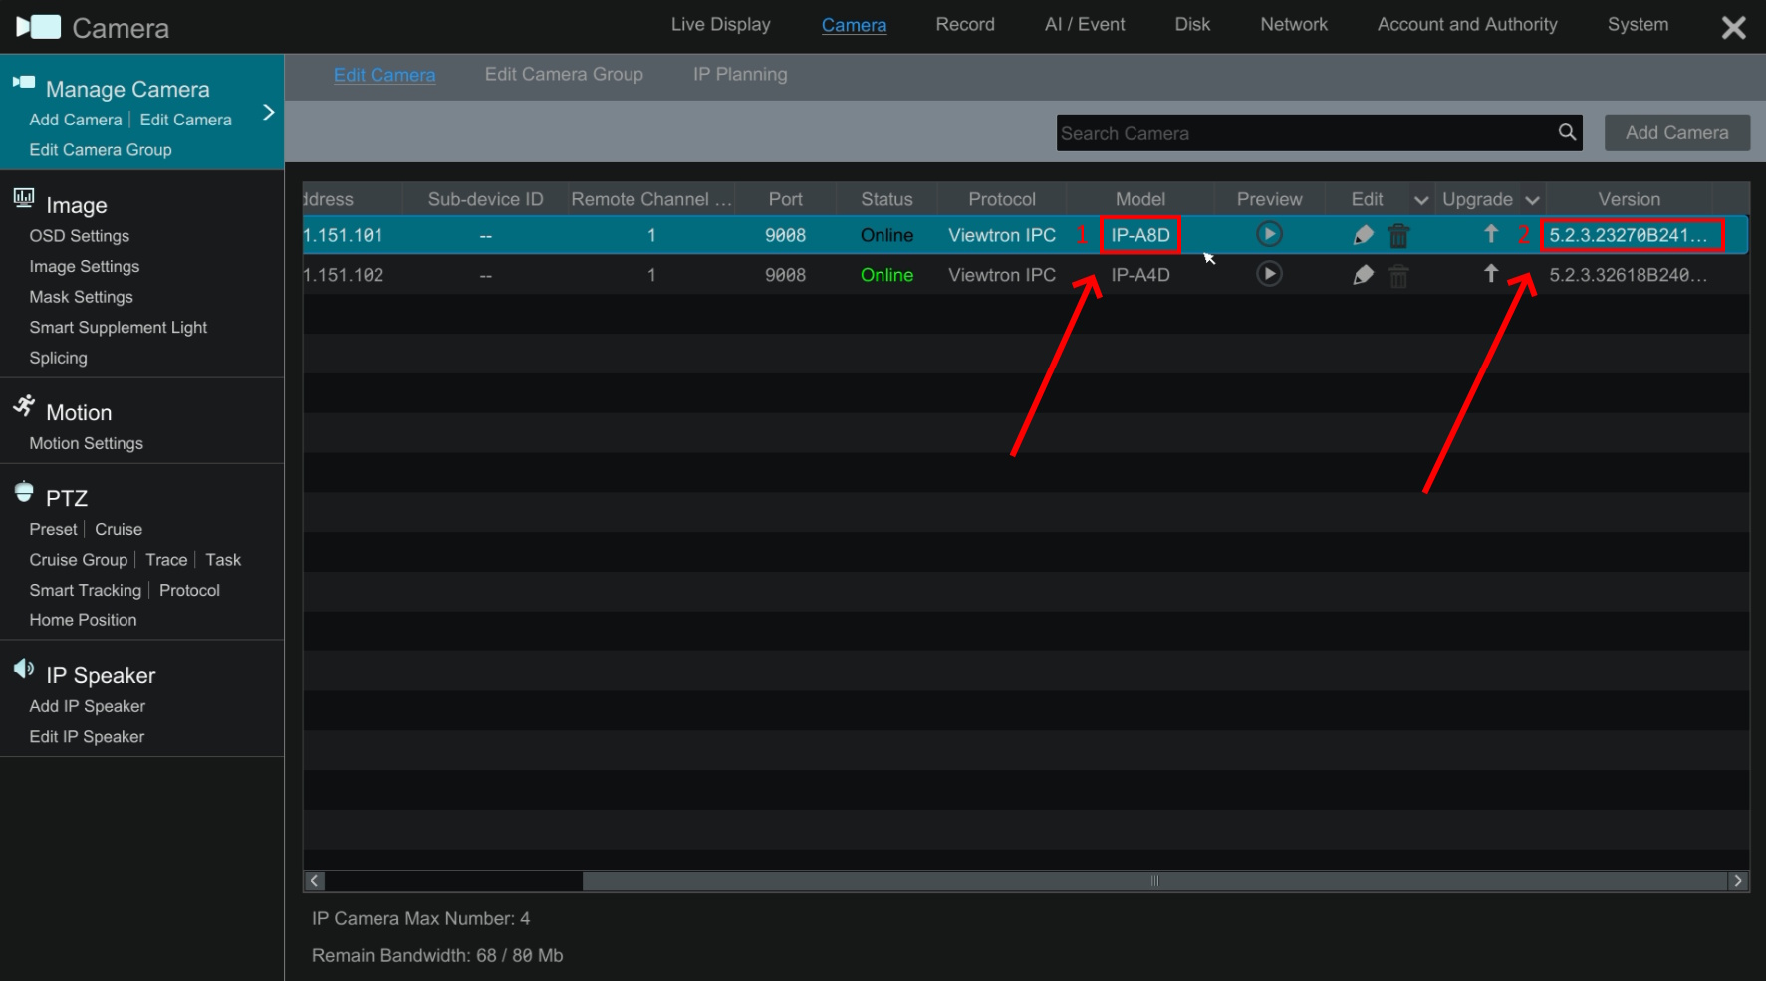Viewport: 1766px width, 981px height.
Task: Play preview for the IP-A4D camera
Action: [1268, 274]
